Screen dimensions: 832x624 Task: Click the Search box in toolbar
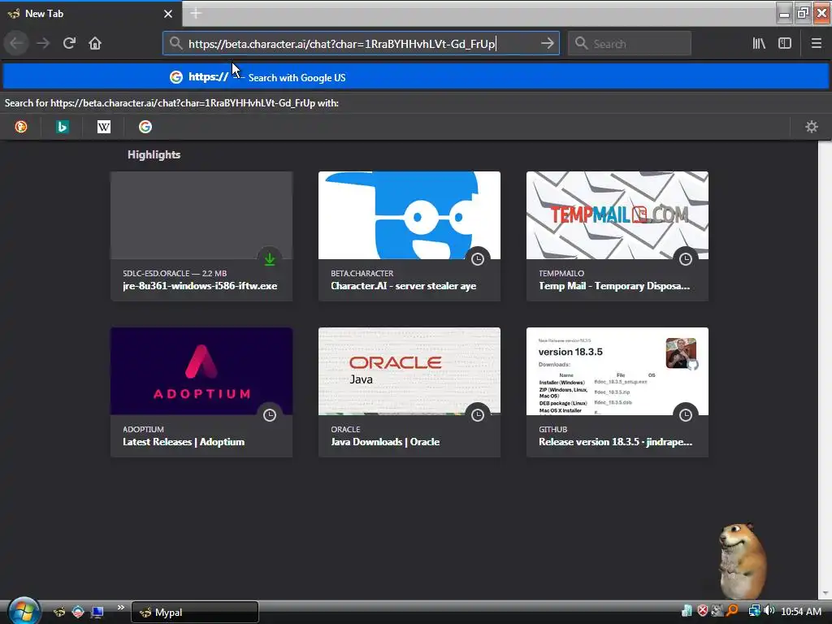click(x=630, y=44)
